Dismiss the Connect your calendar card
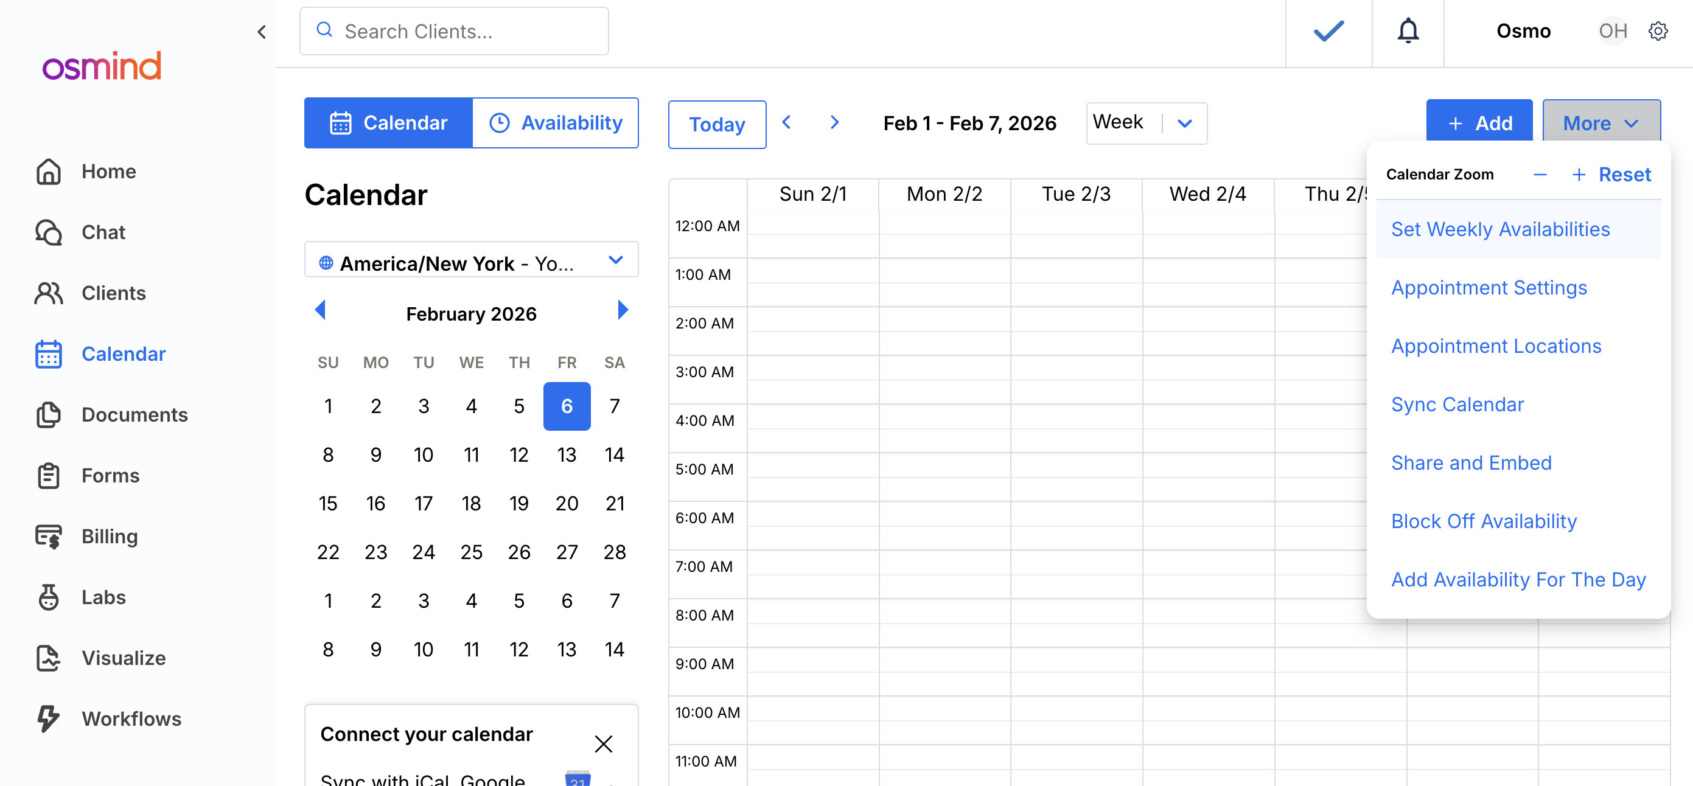The height and width of the screenshot is (786, 1693). 603,744
